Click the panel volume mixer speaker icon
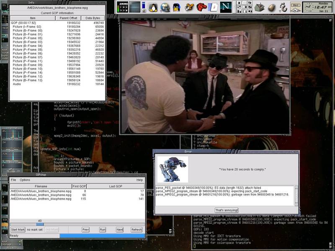335x251 pixels. click(x=144, y=10)
